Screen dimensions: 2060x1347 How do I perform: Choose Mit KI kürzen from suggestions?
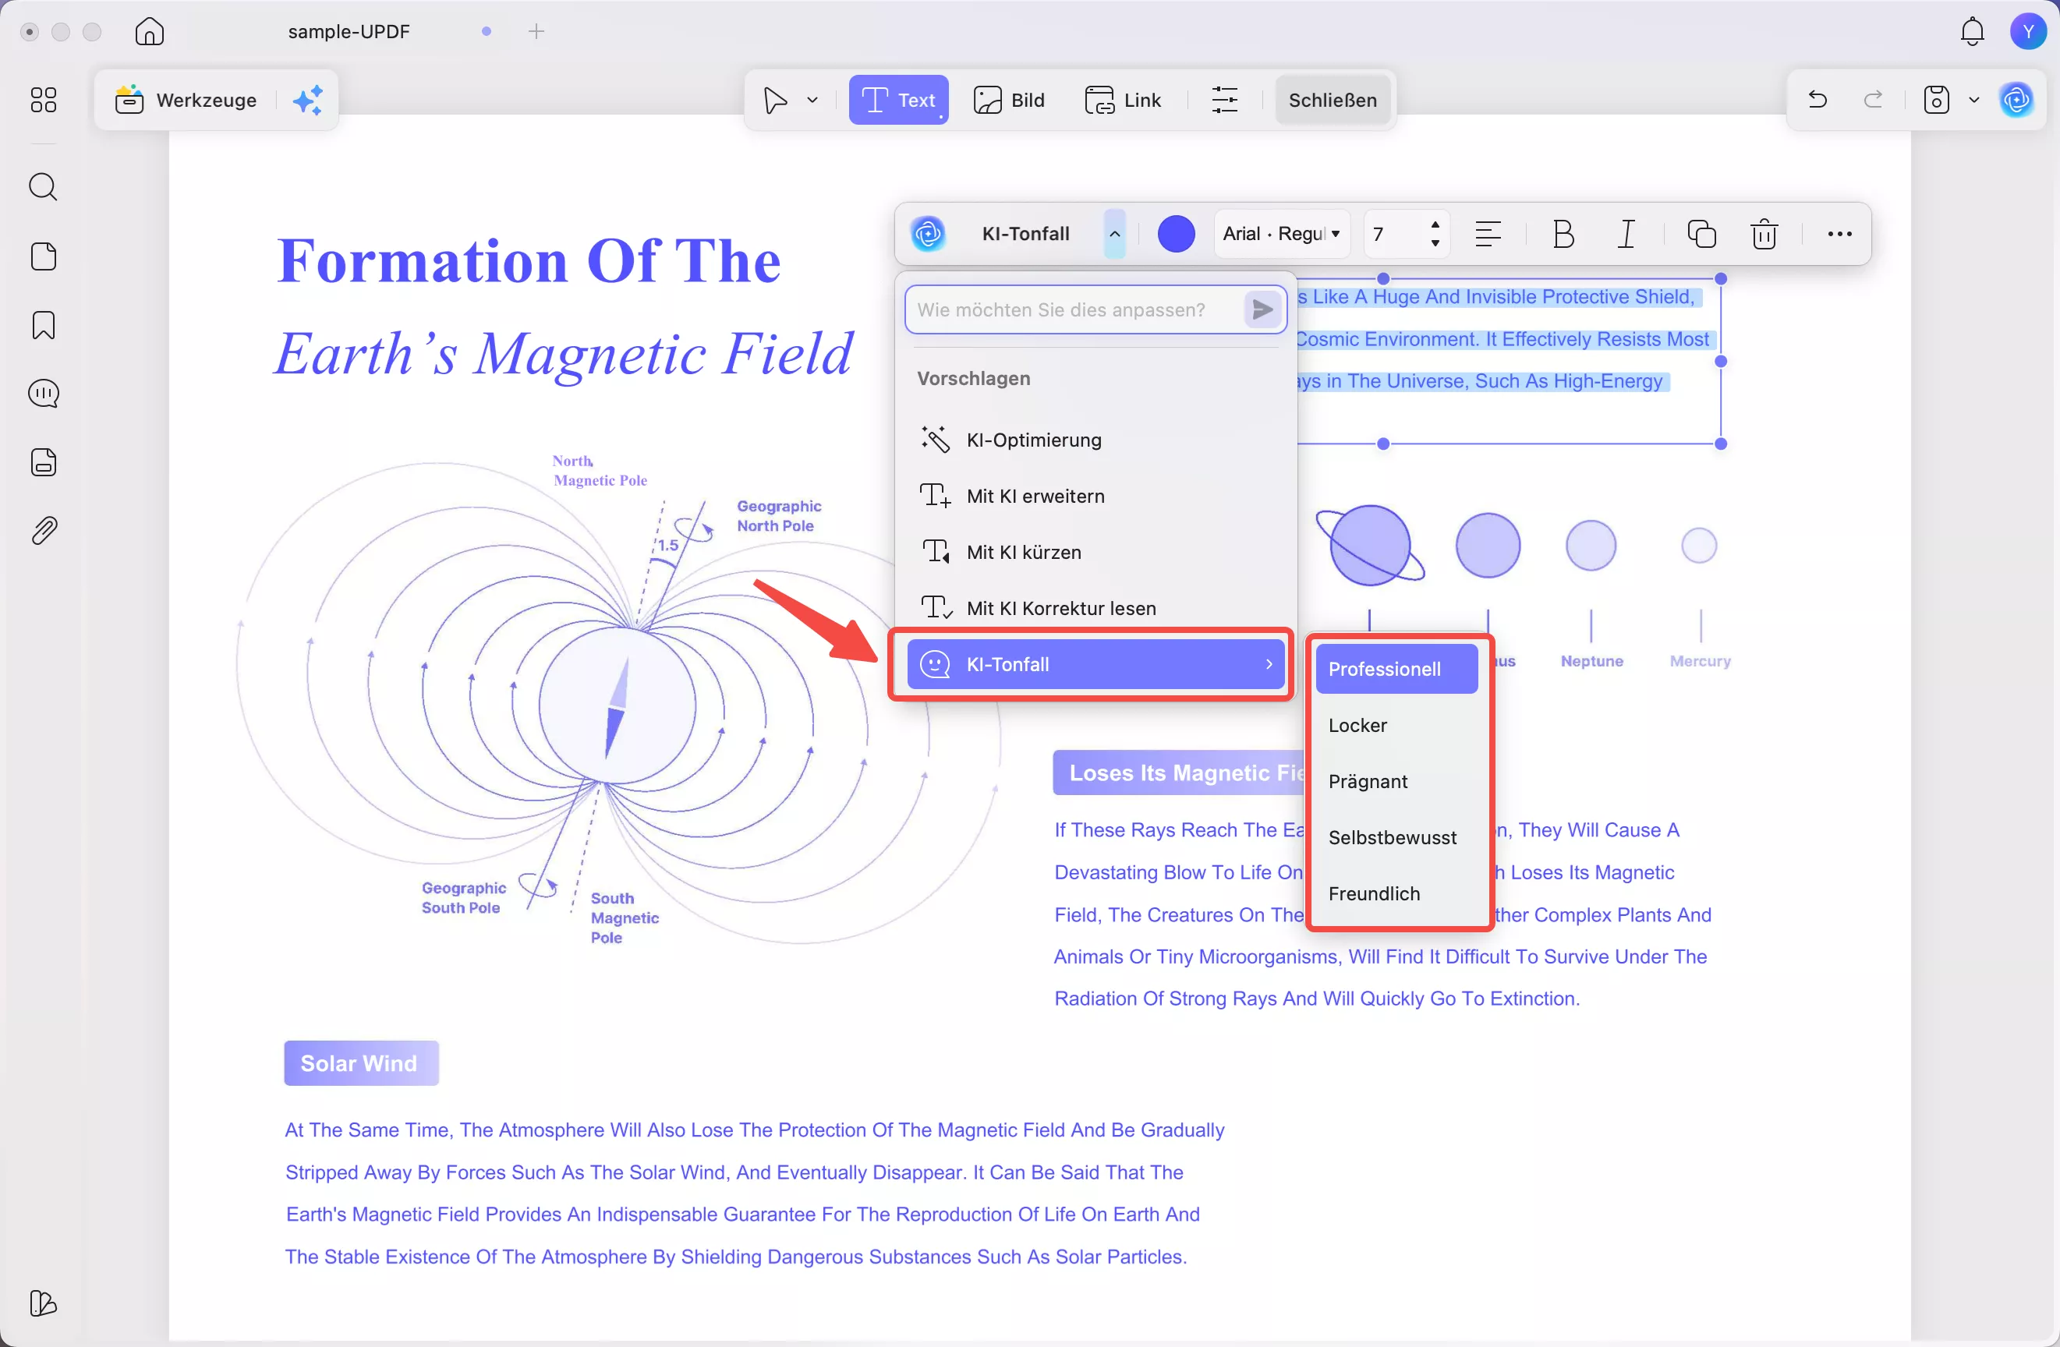point(1023,552)
